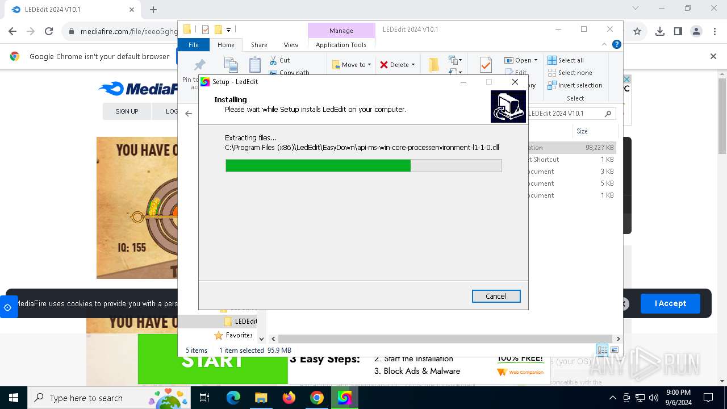Switch to the Home ribbon tab
The height and width of the screenshot is (409, 727).
tap(226, 45)
